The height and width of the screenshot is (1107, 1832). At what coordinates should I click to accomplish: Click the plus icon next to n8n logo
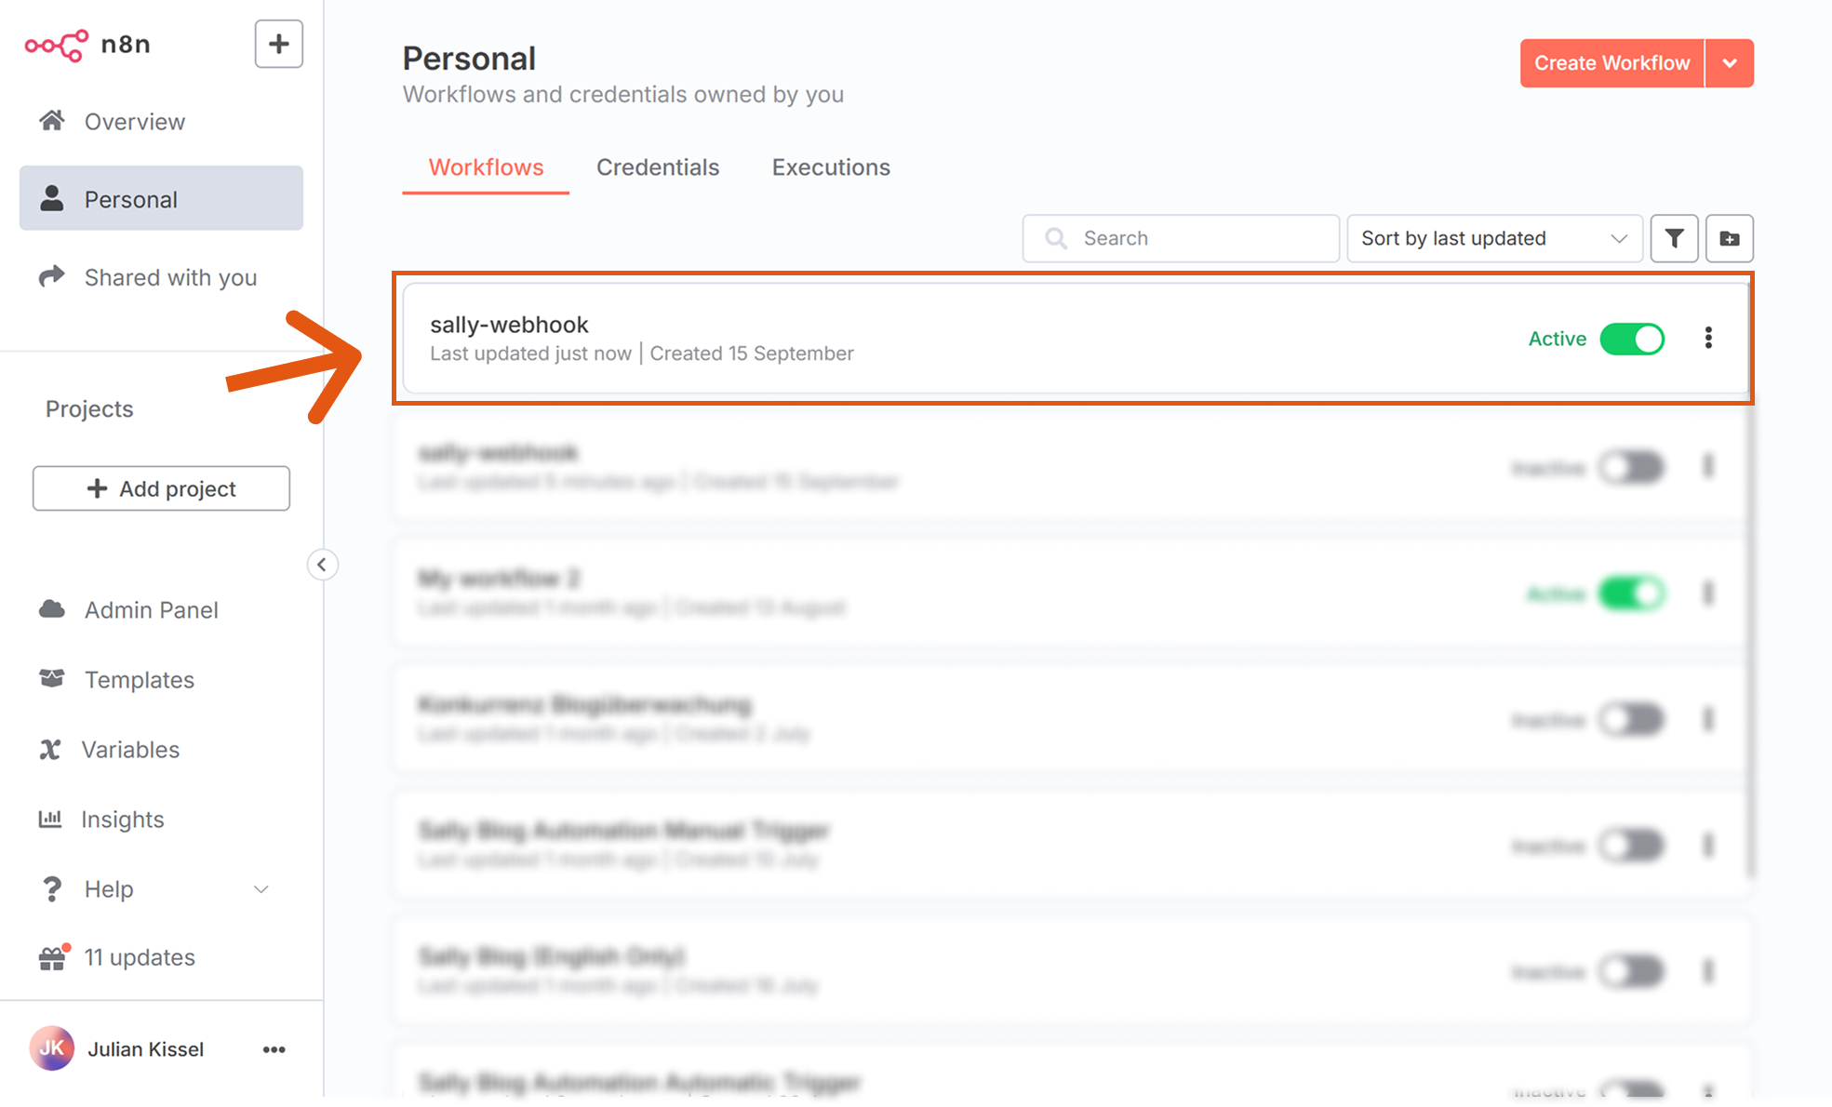click(278, 44)
